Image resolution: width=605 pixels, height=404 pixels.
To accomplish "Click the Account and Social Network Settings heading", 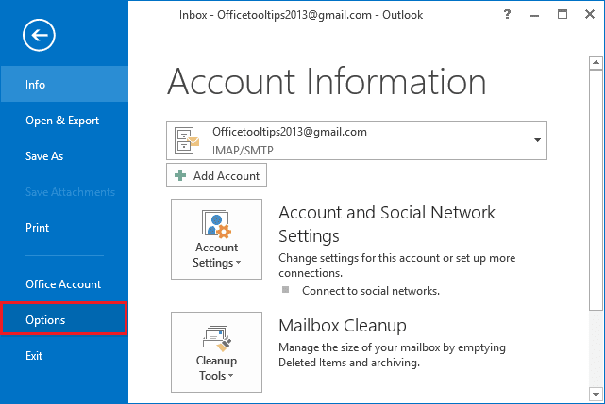I will [x=387, y=224].
